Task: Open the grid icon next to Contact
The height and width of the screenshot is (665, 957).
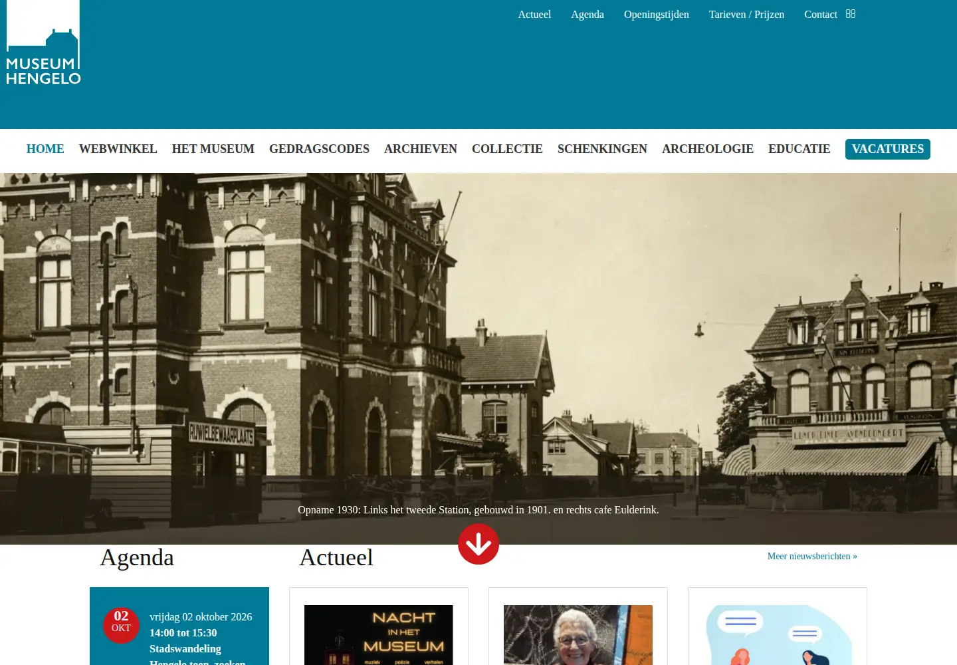Action: pyautogui.click(x=851, y=14)
